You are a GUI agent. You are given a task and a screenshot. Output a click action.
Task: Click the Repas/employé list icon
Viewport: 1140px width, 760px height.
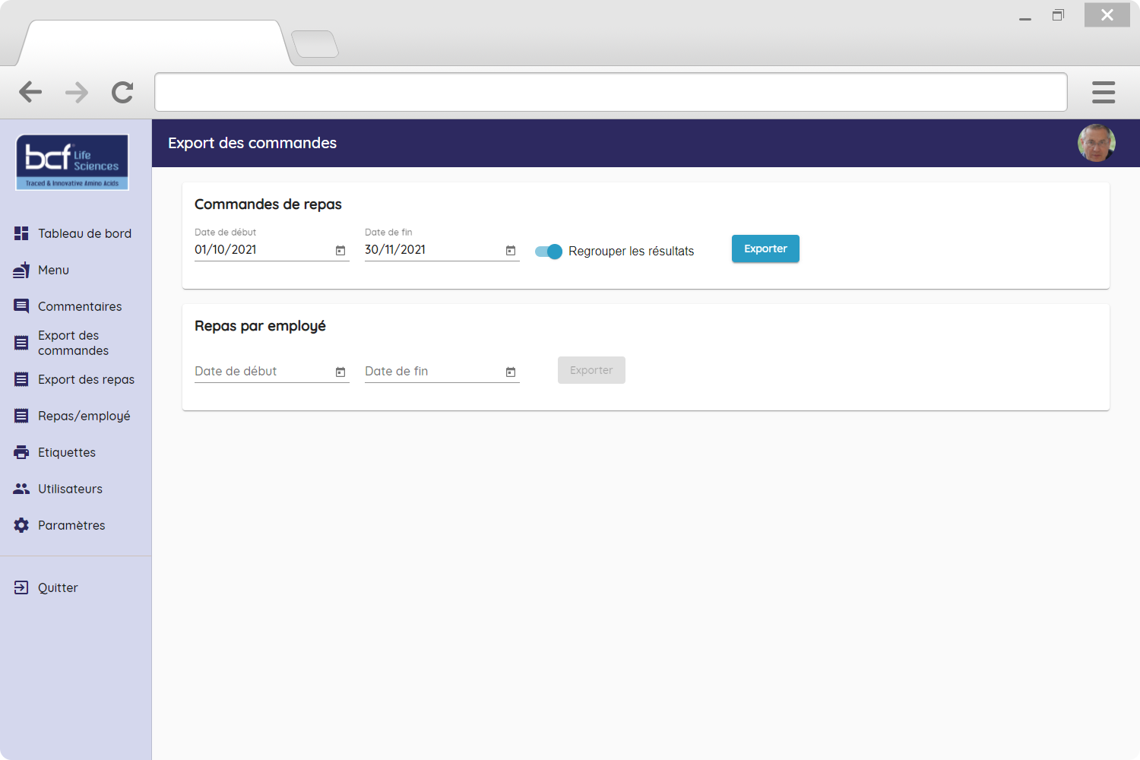(x=21, y=416)
